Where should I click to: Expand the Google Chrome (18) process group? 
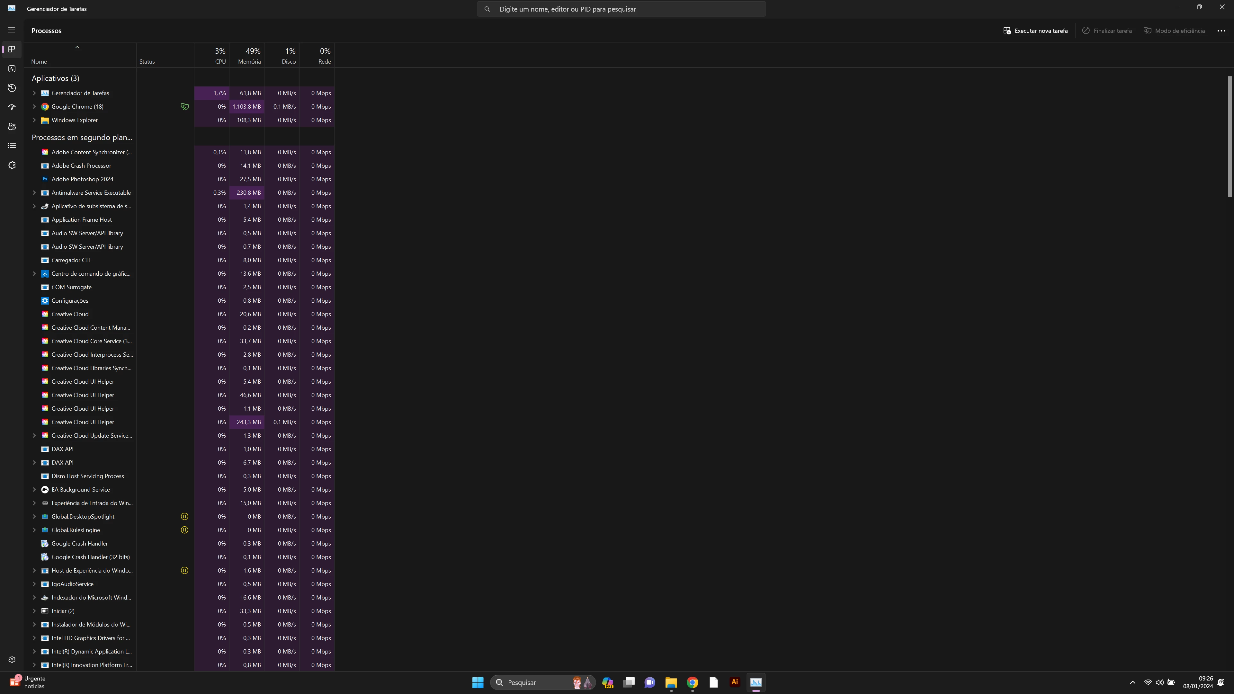[34, 106]
